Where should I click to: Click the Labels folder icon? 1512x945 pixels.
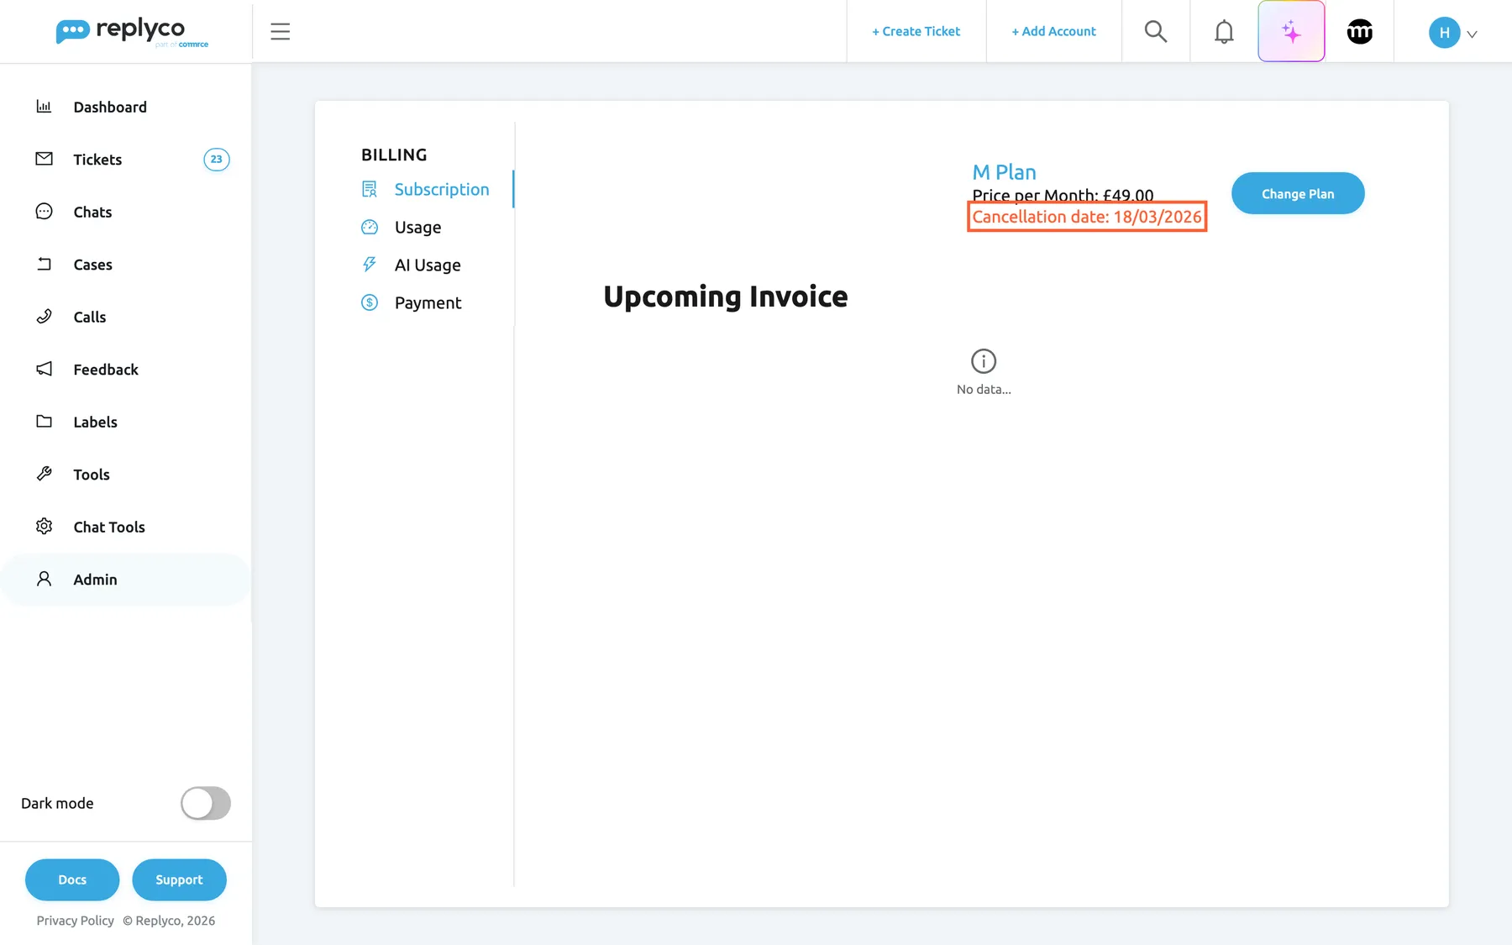[44, 422]
